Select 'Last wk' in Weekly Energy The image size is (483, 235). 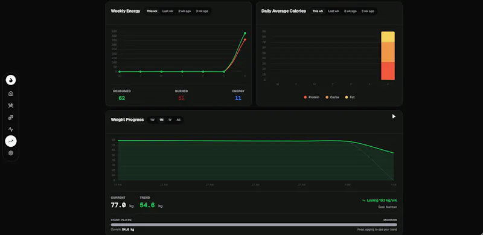tap(168, 11)
